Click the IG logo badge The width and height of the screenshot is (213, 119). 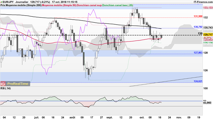[3, 84]
